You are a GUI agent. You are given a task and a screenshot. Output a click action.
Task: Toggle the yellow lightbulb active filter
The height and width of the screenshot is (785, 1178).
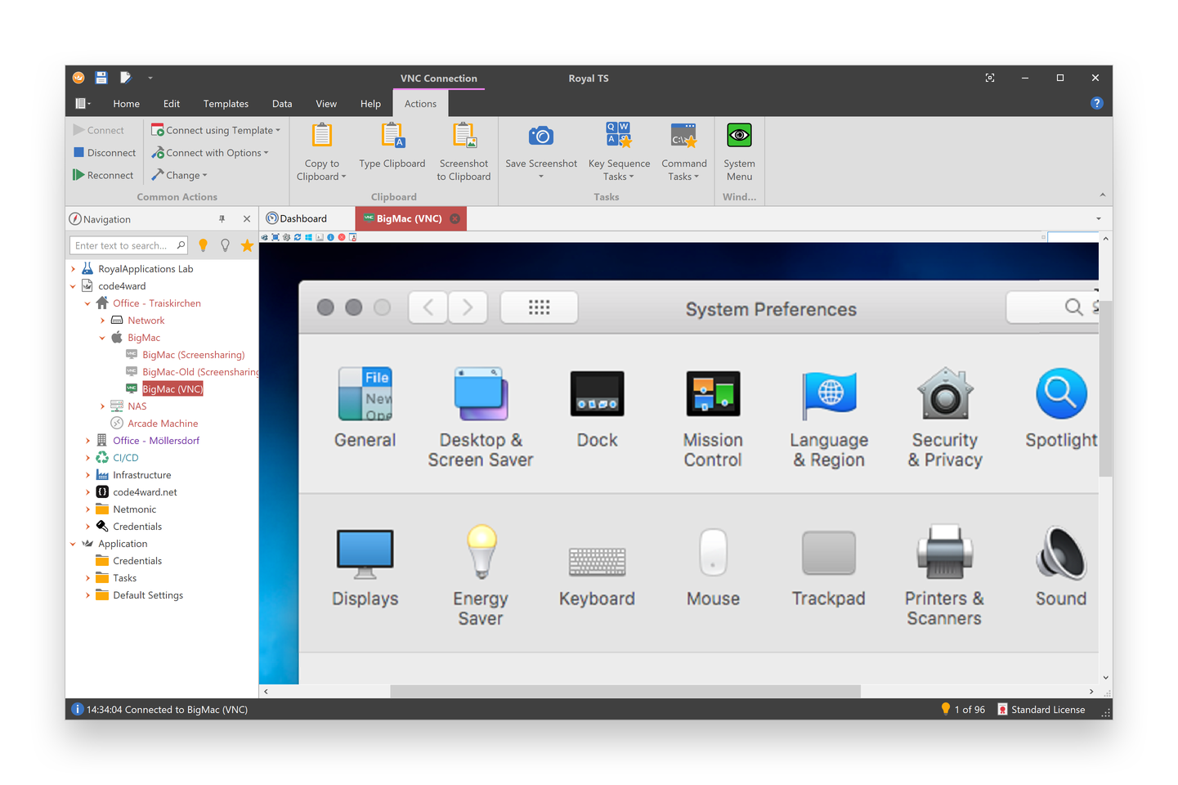pyautogui.click(x=204, y=245)
